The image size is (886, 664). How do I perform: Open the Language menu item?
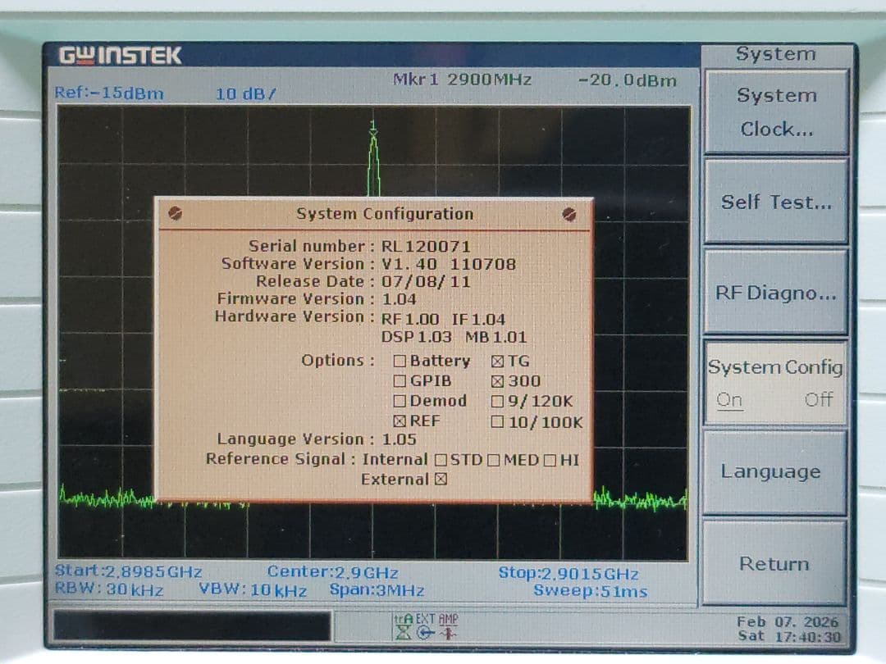pyautogui.click(x=774, y=472)
